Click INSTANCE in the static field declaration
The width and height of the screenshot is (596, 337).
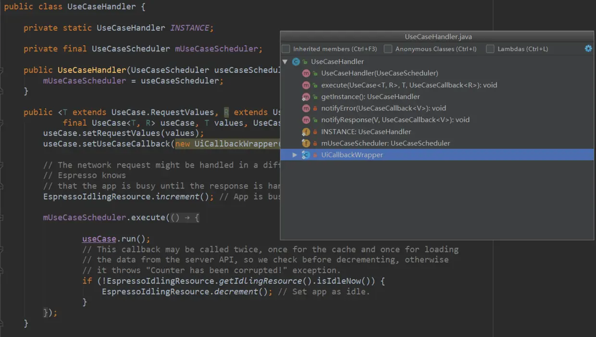coord(189,28)
